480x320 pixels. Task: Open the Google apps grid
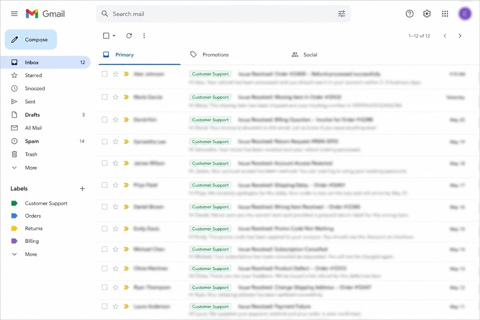pos(445,14)
